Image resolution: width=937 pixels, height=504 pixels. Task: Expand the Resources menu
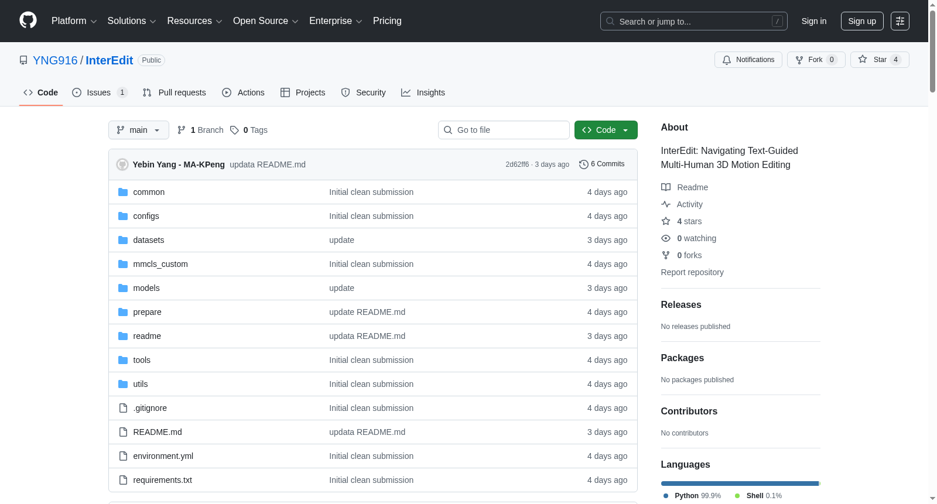pyautogui.click(x=195, y=21)
